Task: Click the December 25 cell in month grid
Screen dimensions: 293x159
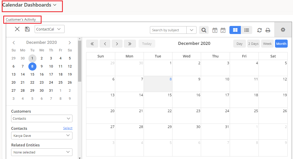Action: [244, 116]
